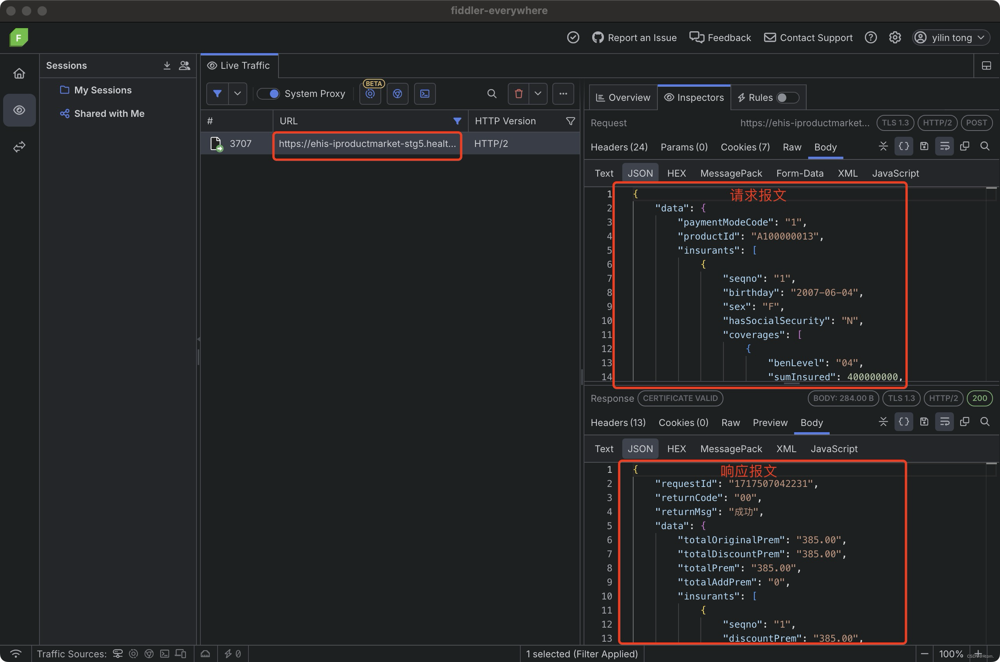The image size is (1000, 662).
Task: Switch to the Overview tab
Action: pos(623,97)
